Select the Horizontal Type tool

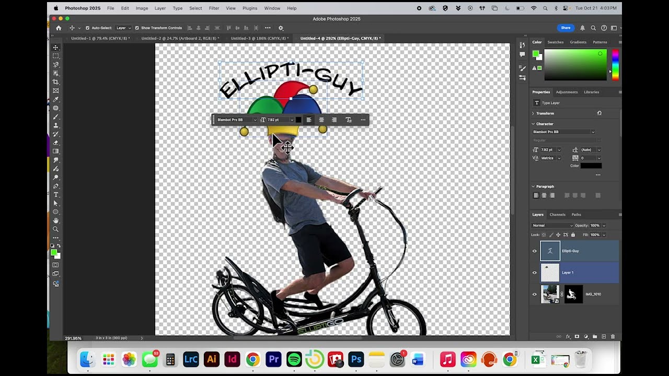(x=55, y=195)
